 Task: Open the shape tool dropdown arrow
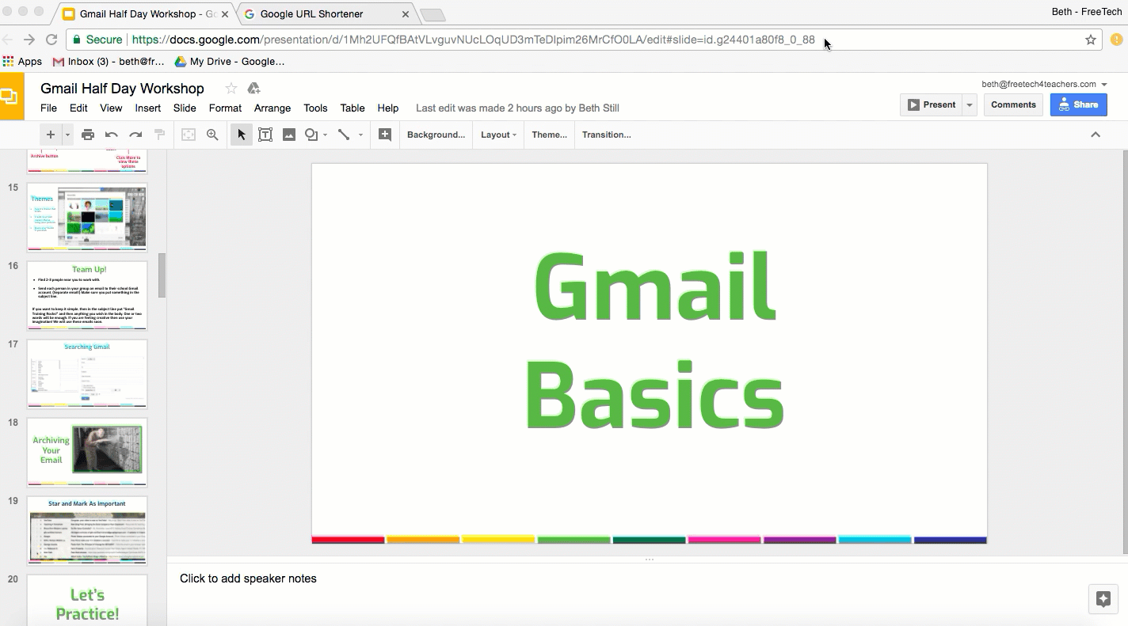click(325, 135)
